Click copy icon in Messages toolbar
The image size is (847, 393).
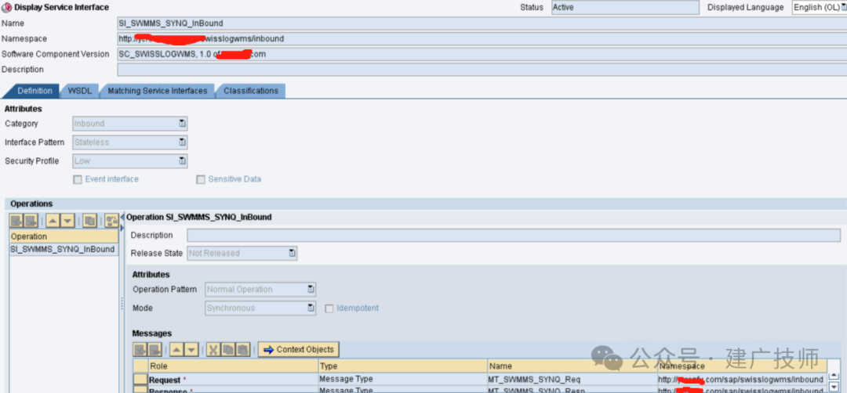[228, 349]
